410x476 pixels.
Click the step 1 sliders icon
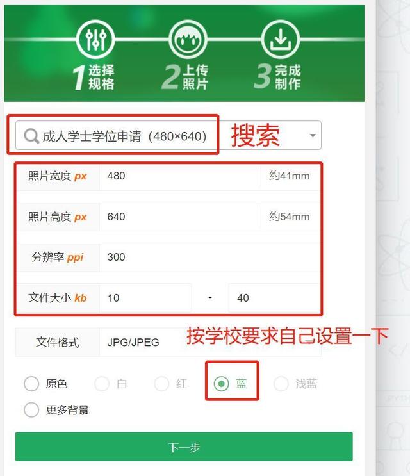(95, 39)
